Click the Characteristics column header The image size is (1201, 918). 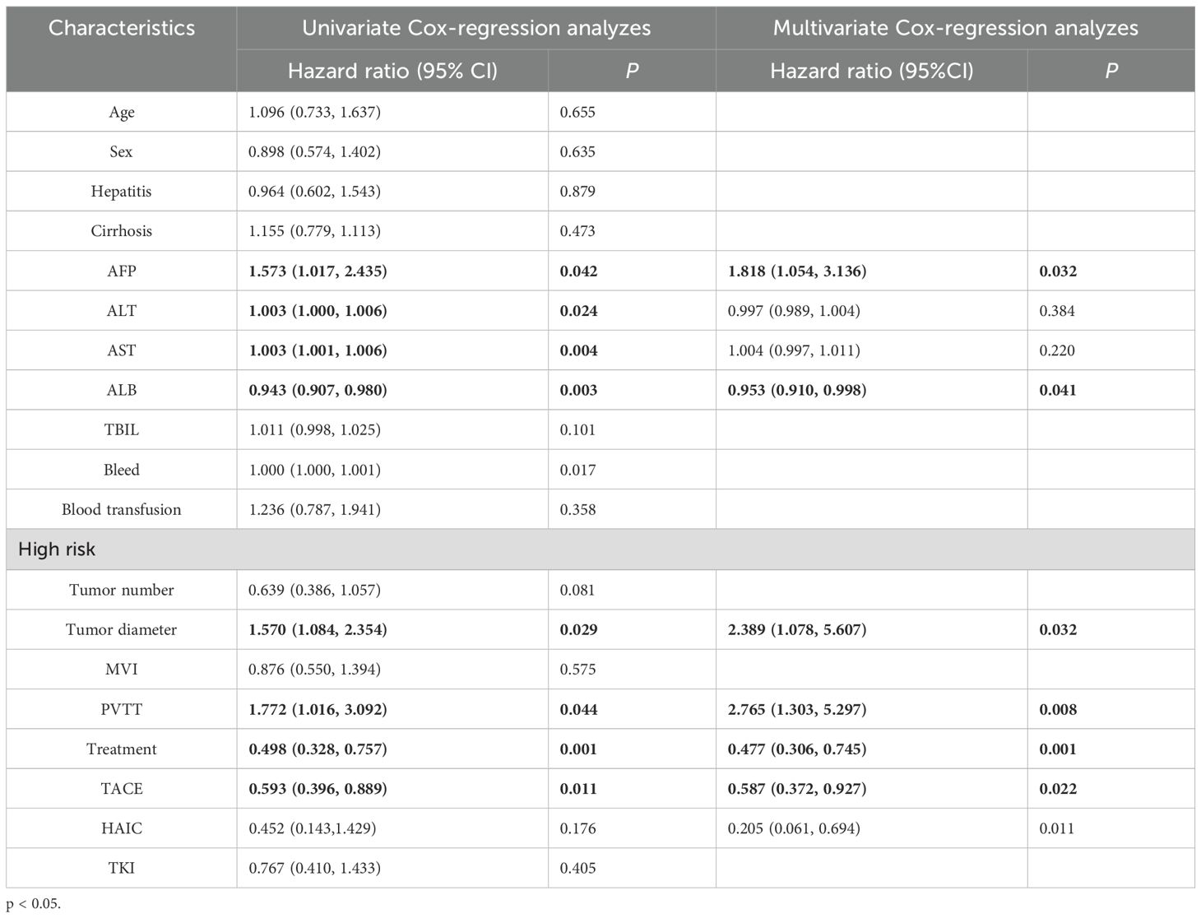122,29
